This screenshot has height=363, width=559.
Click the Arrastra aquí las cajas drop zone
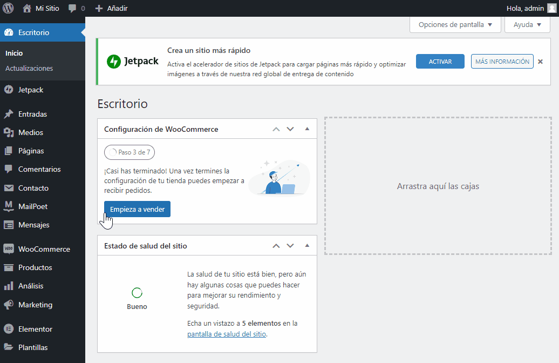[438, 186]
